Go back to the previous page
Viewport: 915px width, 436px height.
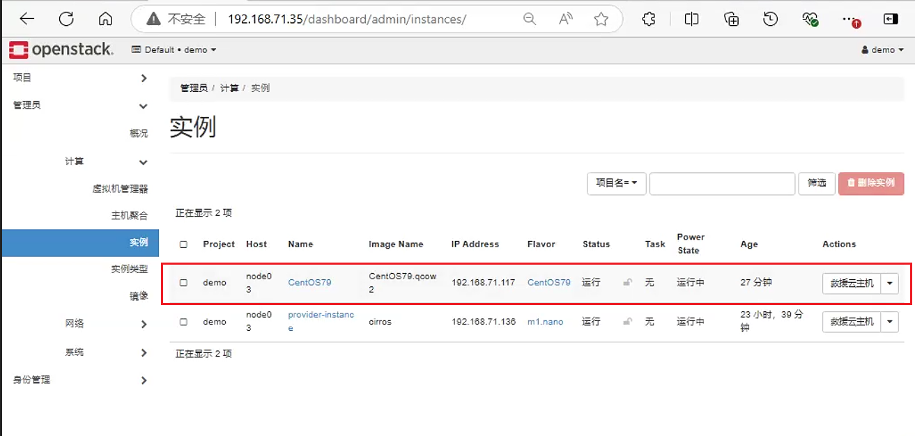point(27,19)
